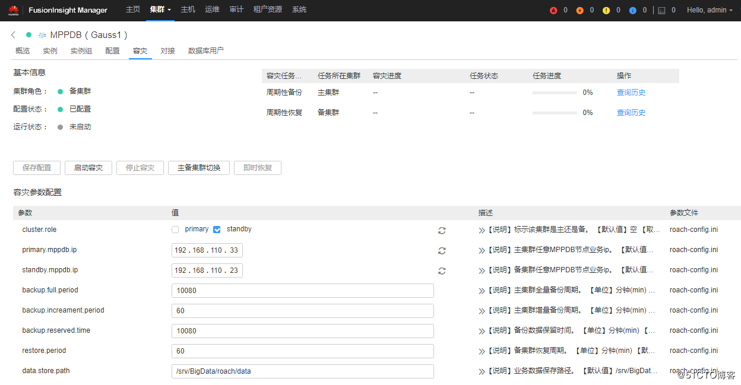Viewport: 741px width, 385px height.
Task: Switch to the 实例 tab
Action: pyautogui.click(x=50, y=51)
